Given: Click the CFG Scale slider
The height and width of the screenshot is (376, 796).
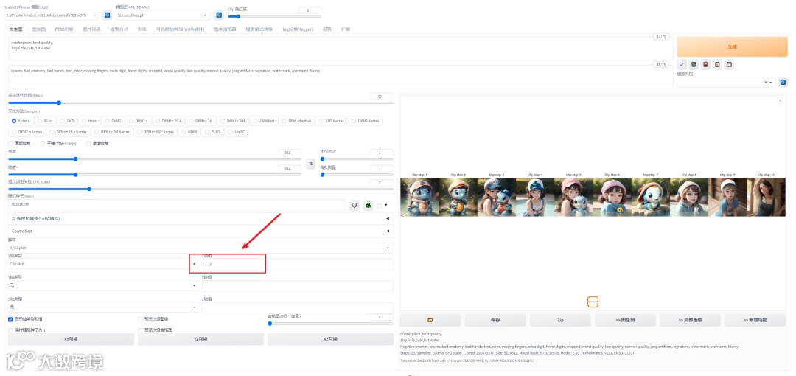Looking at the screenshot, I should (x=200, y=189).
